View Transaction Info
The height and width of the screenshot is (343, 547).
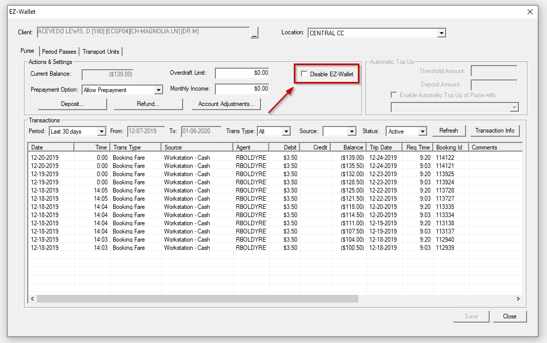pos(495,131)
